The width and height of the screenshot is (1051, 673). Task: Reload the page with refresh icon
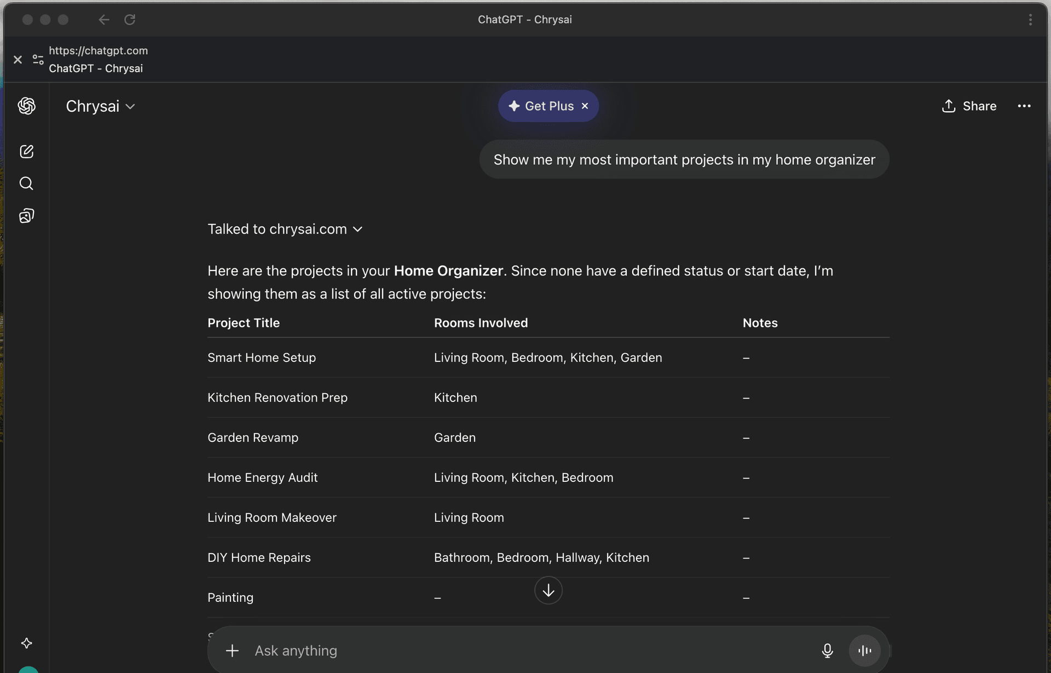point(130,20)
